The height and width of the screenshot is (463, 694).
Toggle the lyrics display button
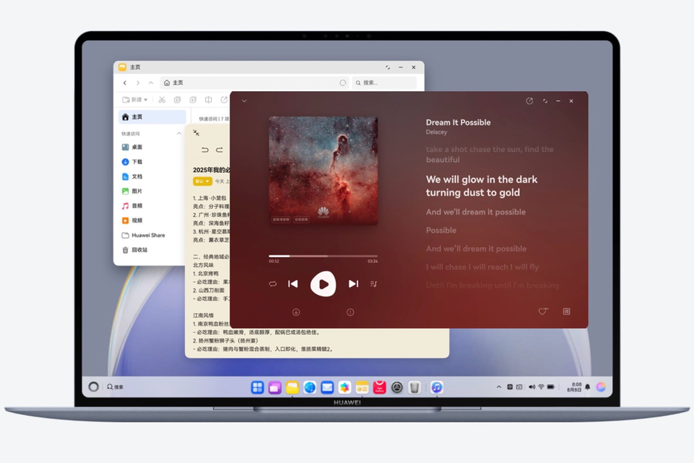coord(566,312)
